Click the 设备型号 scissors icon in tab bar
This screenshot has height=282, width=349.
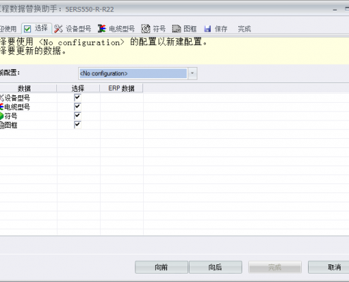(59, 29)
